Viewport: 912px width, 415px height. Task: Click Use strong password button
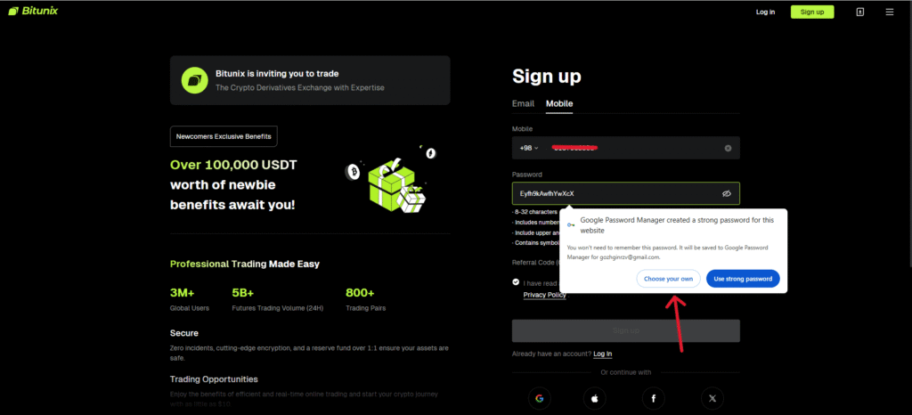743,279
